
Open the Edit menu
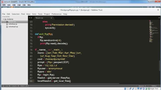(8, 14)
